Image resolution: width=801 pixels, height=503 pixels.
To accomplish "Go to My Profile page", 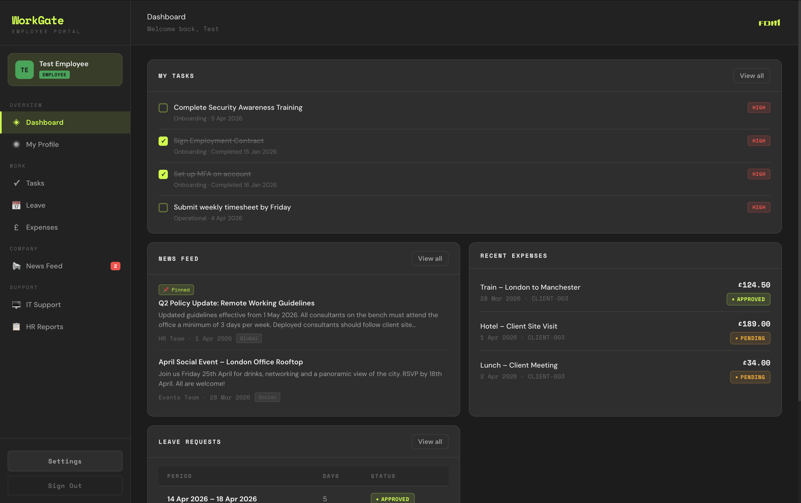I will (x=66, y=144).
